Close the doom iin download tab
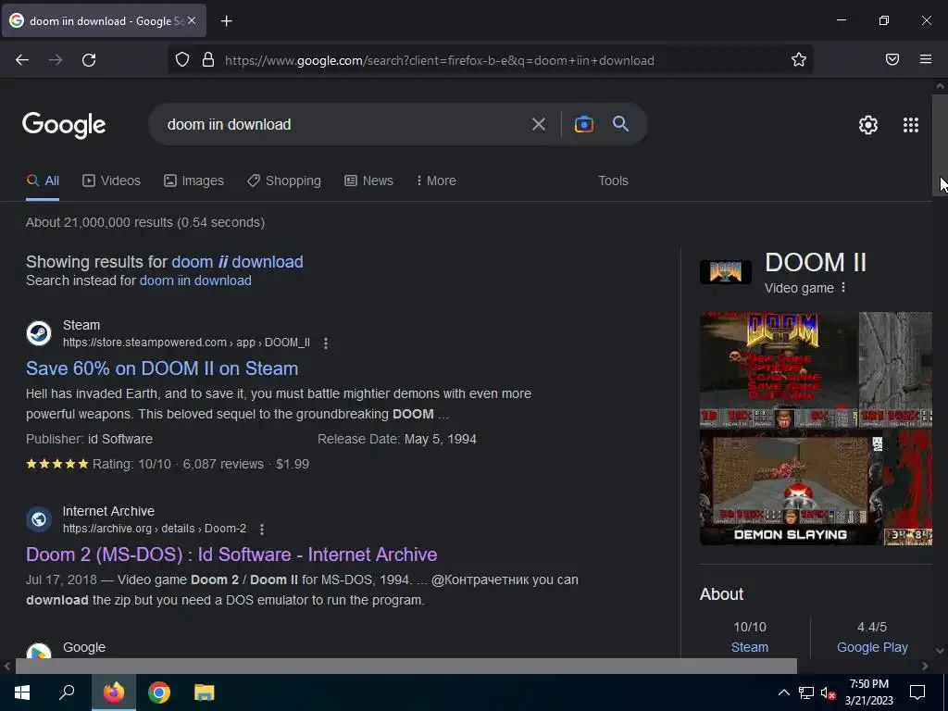This screenshot has width=948, height=711. coord(192,20)
